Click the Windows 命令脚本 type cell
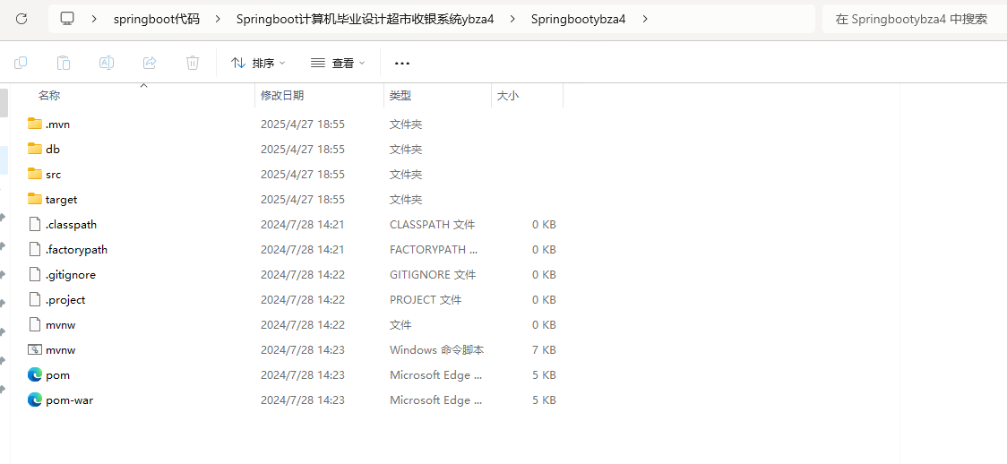This screenshot has height=464, width=1007. (436, 349)
